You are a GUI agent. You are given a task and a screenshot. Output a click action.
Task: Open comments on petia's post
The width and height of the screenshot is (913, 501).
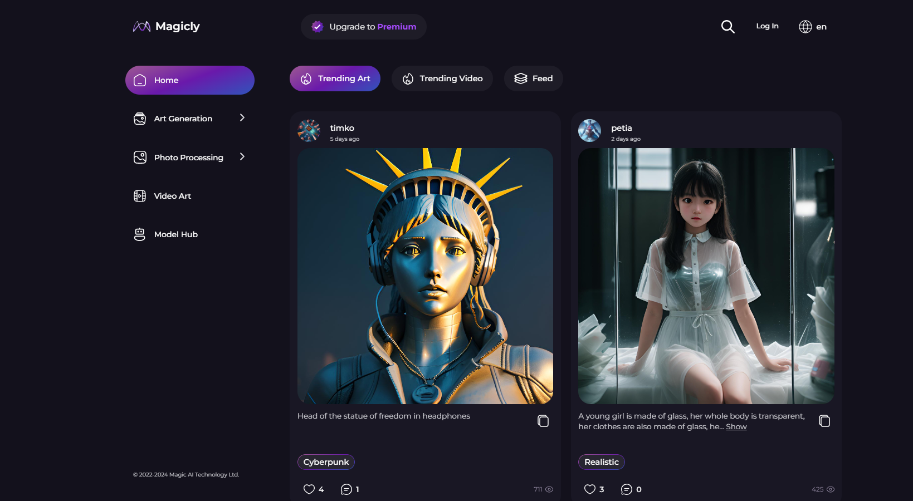pos(627,489)
